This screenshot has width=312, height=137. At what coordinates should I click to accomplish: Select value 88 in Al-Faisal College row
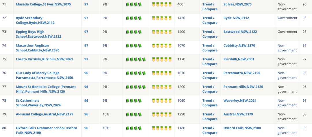304,114
